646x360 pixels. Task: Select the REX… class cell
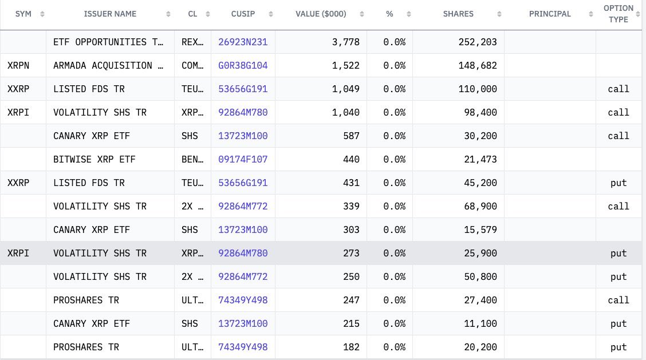click(x=192, y=42)
